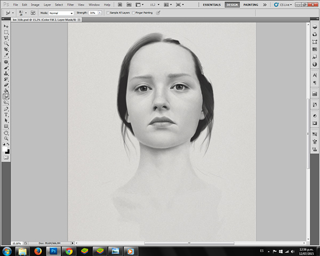Open the Layer menu
Screen dimensions: 320x256
pos(47,4)
